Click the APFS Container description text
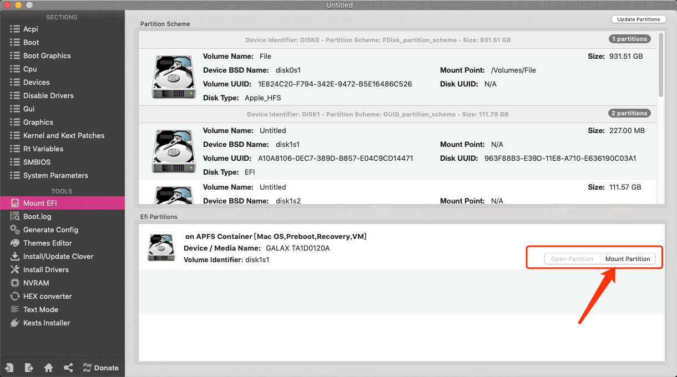Screen dimensions: 677x377 pyautogui.click(x=276, y=237)
